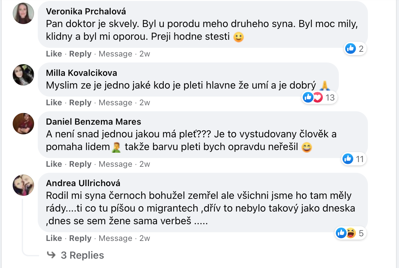The image size is (399, 268).
Task: Message Daniel Benzema Mares from his comment
Action: (115, 164)
